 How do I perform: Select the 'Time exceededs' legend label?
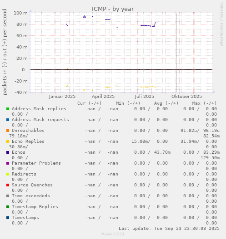point(31,196)
